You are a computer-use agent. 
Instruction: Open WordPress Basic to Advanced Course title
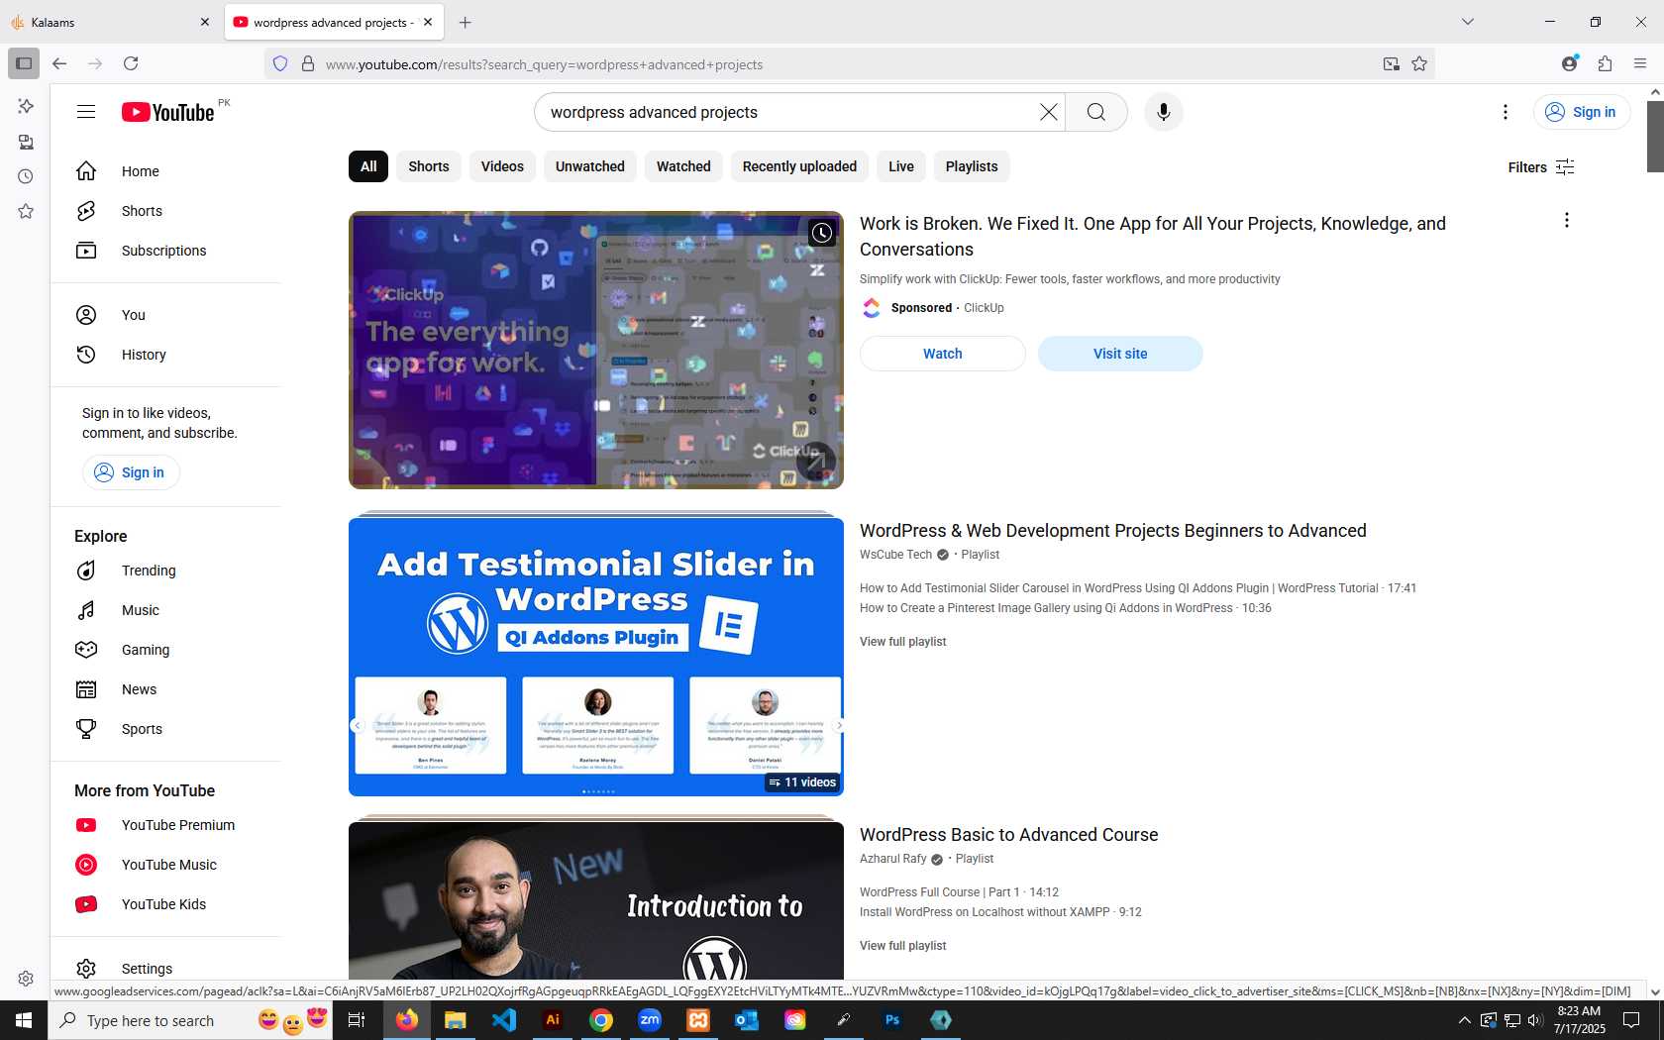click(1008, 835)
